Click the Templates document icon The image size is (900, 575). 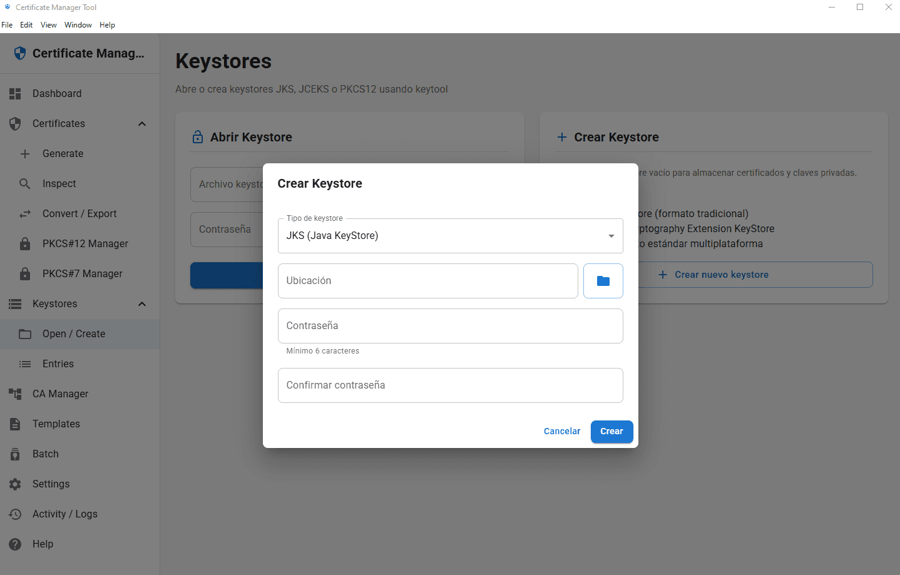point(15,424)
